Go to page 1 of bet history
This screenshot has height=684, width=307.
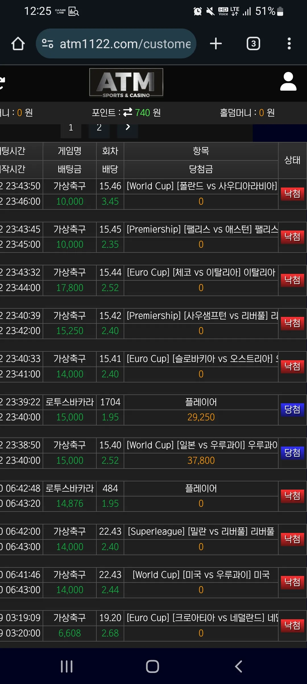click(71, 128)
